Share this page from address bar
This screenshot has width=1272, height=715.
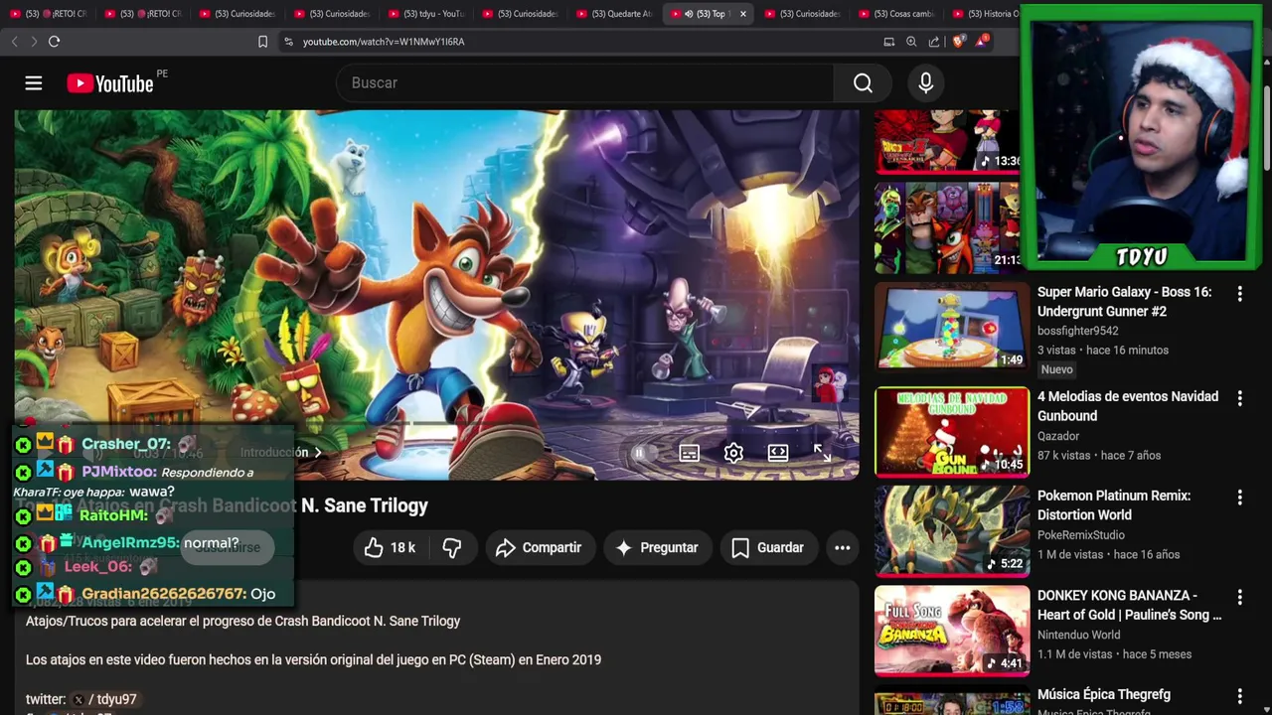point(934,42)
